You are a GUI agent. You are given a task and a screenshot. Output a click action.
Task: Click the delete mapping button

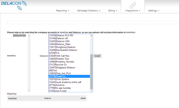[x=83, y=98]
